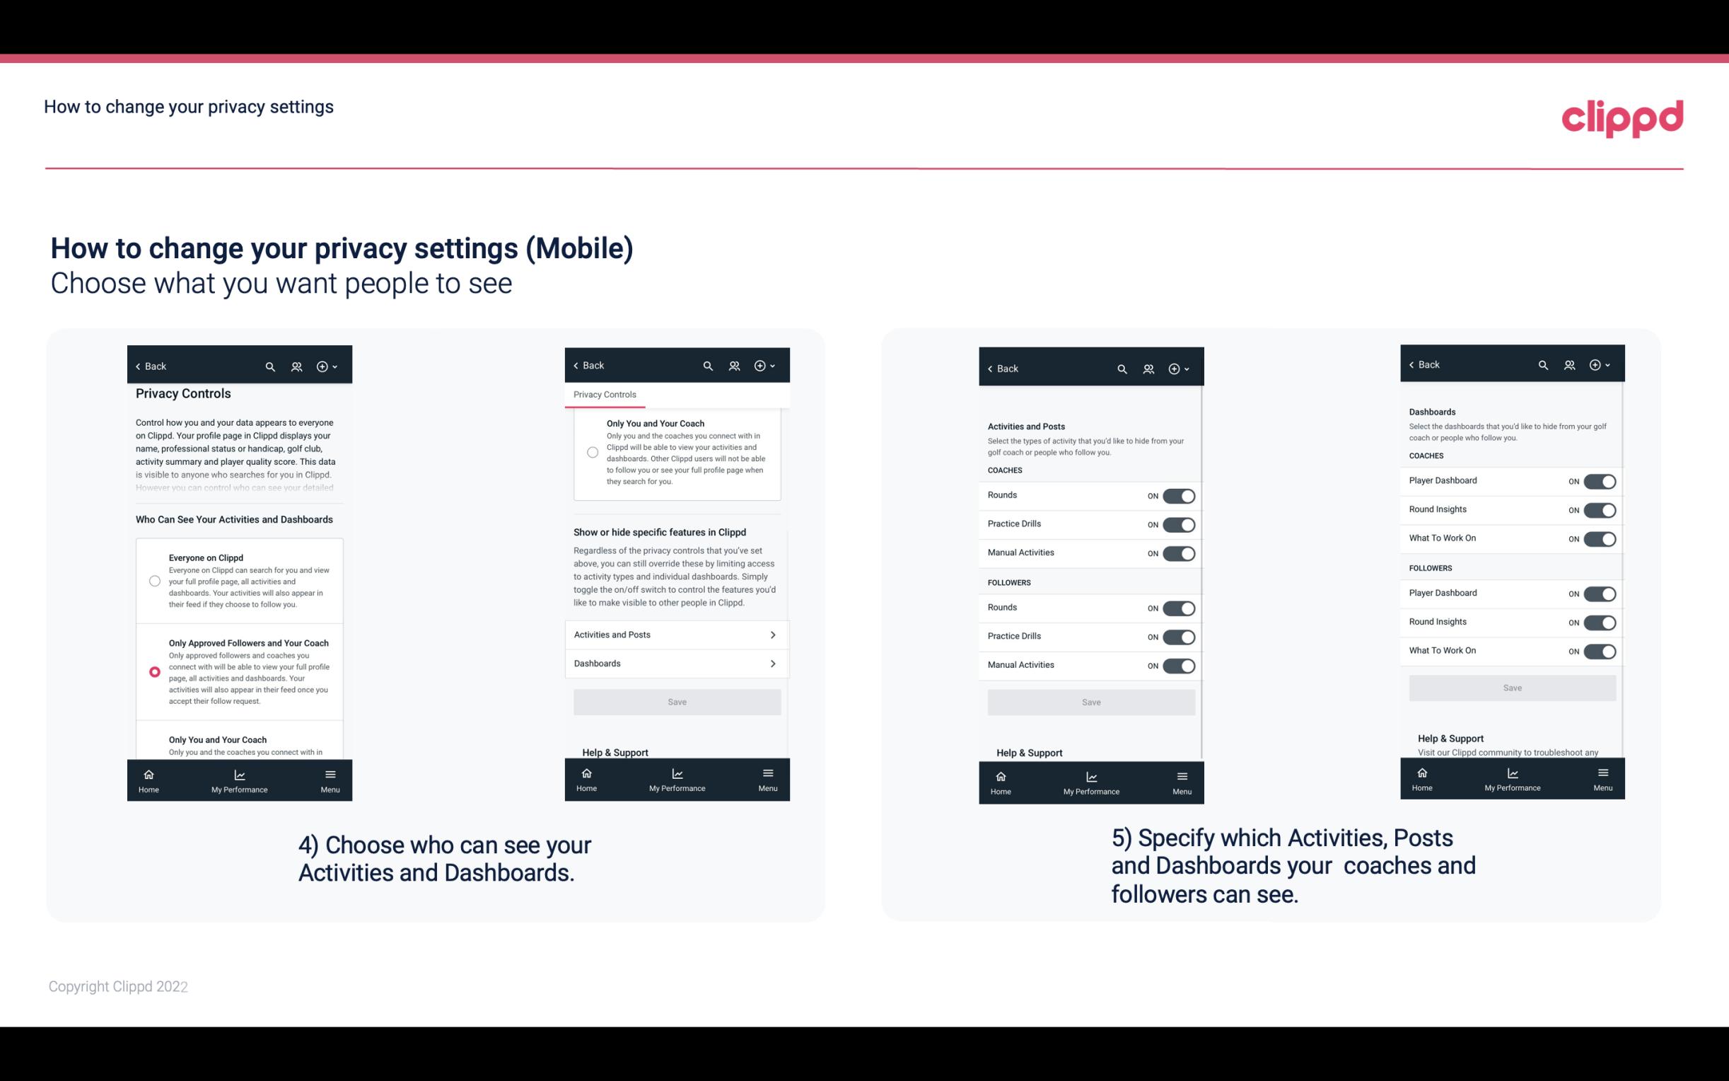
Task: Toggle Manual Activities for Followers OFF
Action: [1179, 664]
